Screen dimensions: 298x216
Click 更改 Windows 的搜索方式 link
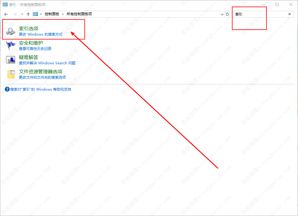(41, 34)
